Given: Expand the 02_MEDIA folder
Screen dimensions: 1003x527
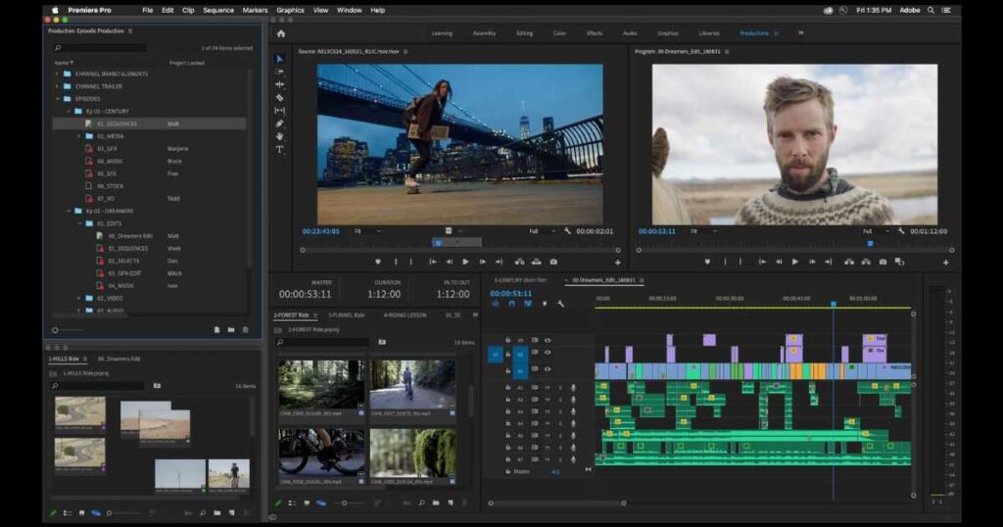Looking at the screenshot, I should (79, 136).
